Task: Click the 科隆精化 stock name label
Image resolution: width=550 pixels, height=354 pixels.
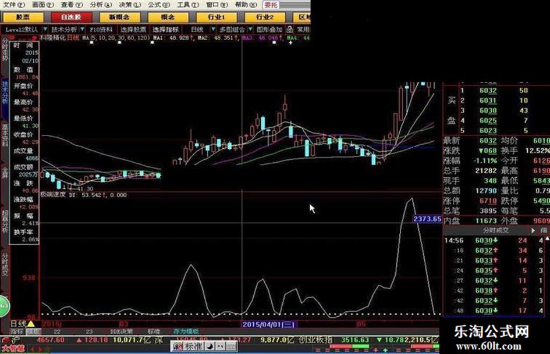Action: pyautogui.click(x=52, y=38)
